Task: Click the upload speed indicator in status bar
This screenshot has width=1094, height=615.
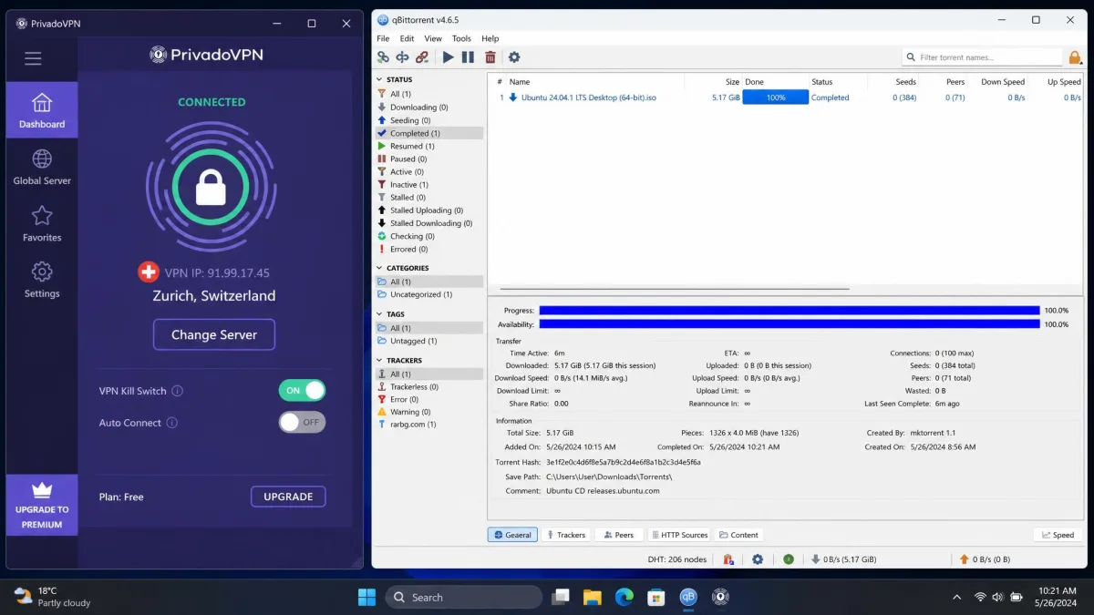Action: 985,559
